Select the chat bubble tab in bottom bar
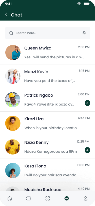 pyautogui.click(x=67, y=198)
